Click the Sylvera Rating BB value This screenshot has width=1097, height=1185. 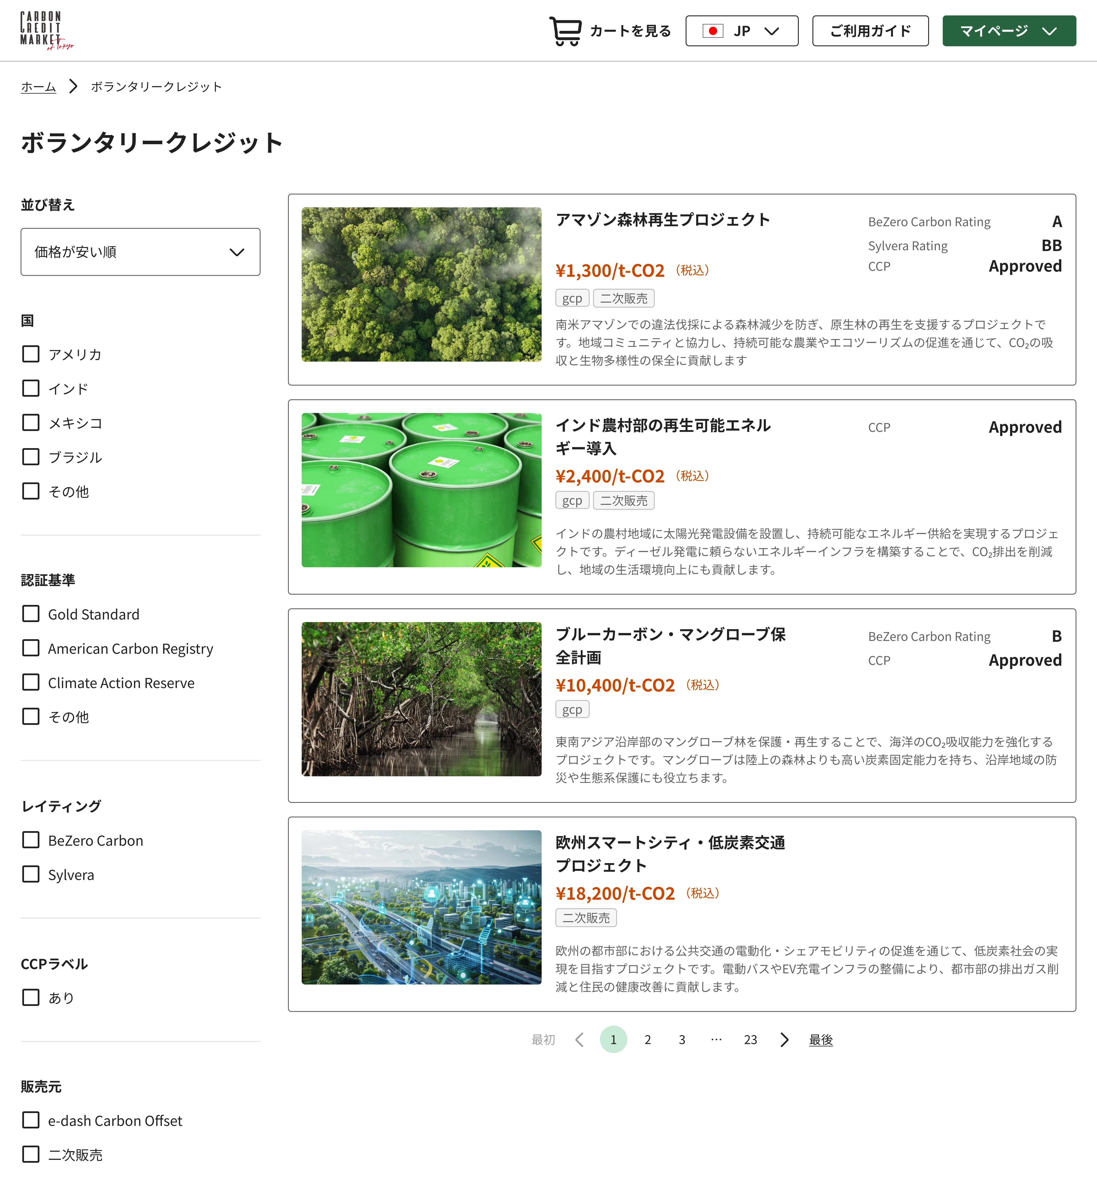click(x=1051, y=246)
